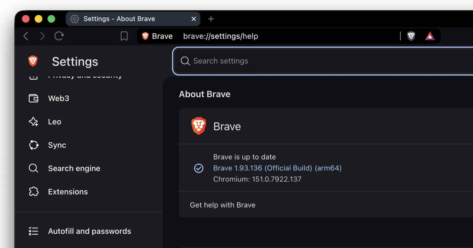Click the Autofill and passwords list icon
Screen dimensions: 473x248
tap(33, 231)
